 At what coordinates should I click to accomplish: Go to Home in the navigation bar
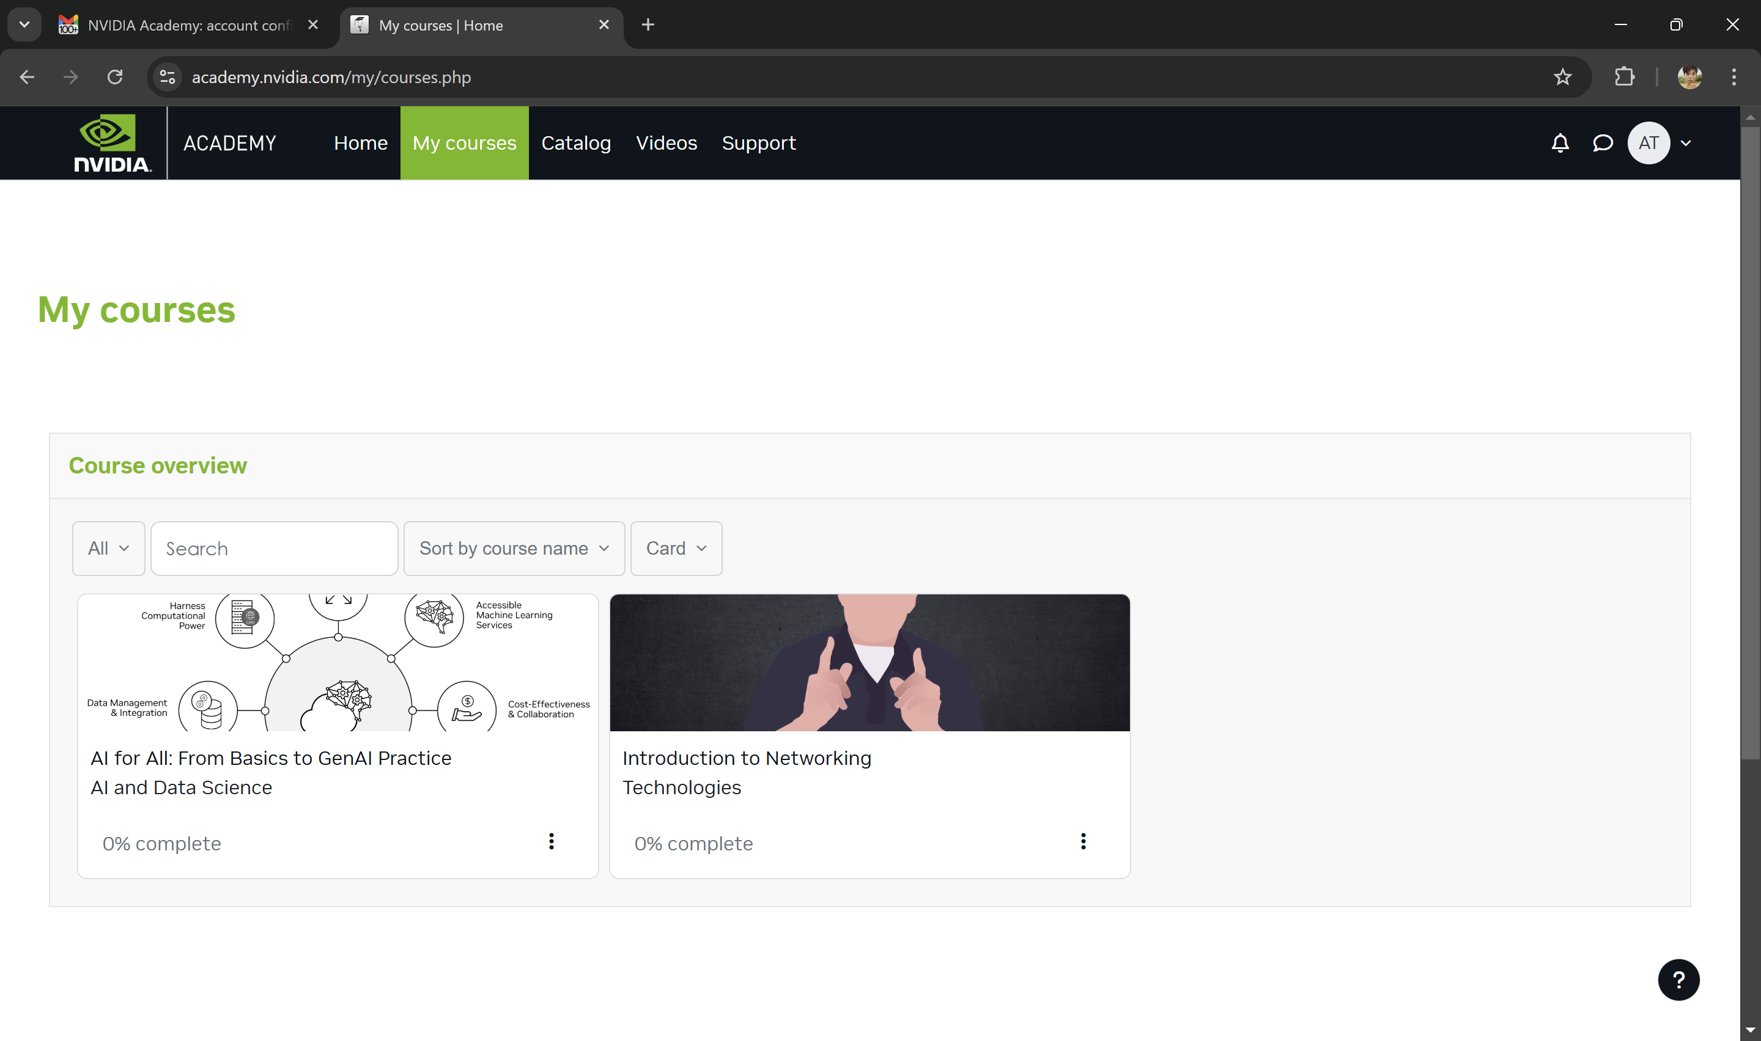point(361,143)
